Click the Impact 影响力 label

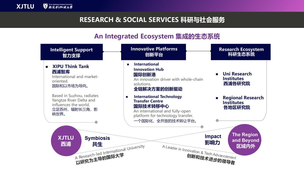[213, 139]
